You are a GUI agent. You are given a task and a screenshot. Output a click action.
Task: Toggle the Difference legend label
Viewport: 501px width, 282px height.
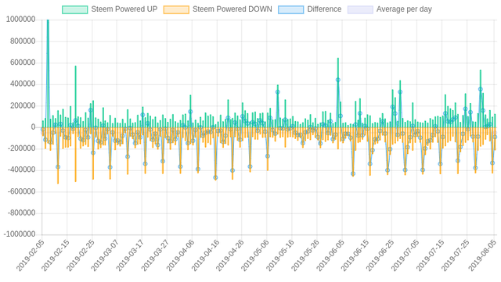point(324,9)
